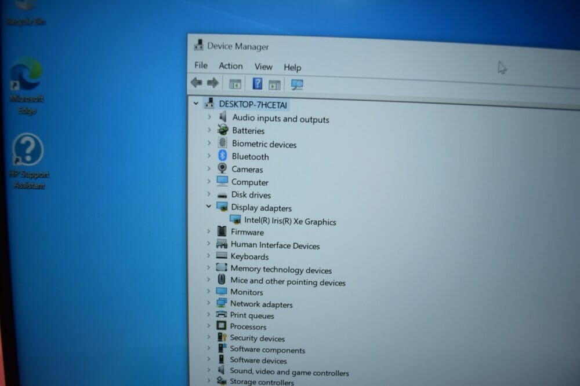
Task: Click the Intel Iris Xe Graphics adapter icon
Action: tap(235, 220)
